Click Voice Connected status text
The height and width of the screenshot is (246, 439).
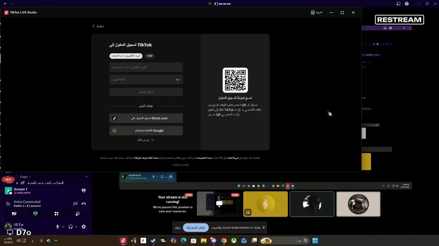tap(27, 202)
